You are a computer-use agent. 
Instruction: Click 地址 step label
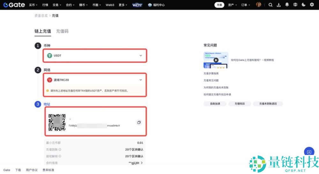click(47, 104)
